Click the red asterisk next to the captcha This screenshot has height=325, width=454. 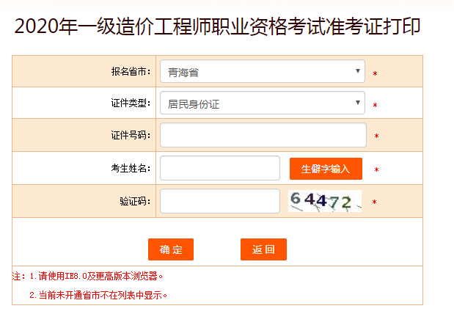pos(374,202)
